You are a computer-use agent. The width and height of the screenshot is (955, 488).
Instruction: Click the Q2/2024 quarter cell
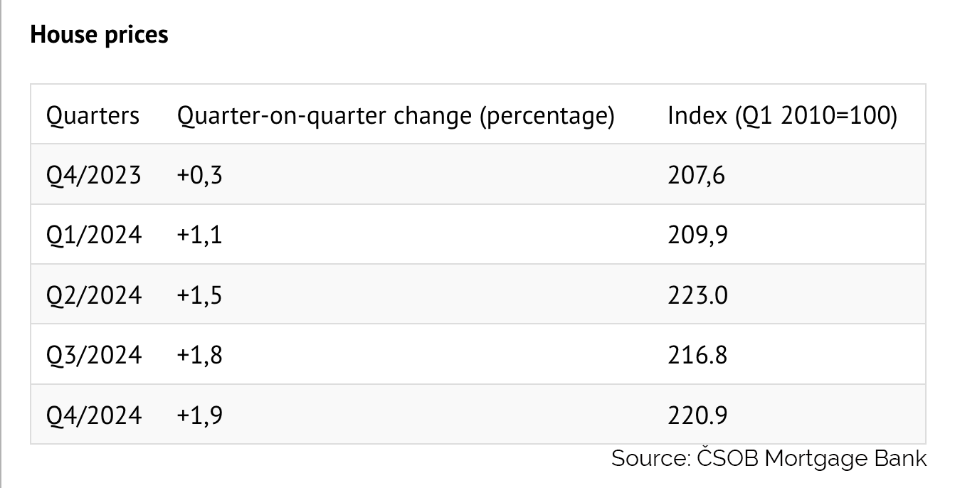(94, 295)
